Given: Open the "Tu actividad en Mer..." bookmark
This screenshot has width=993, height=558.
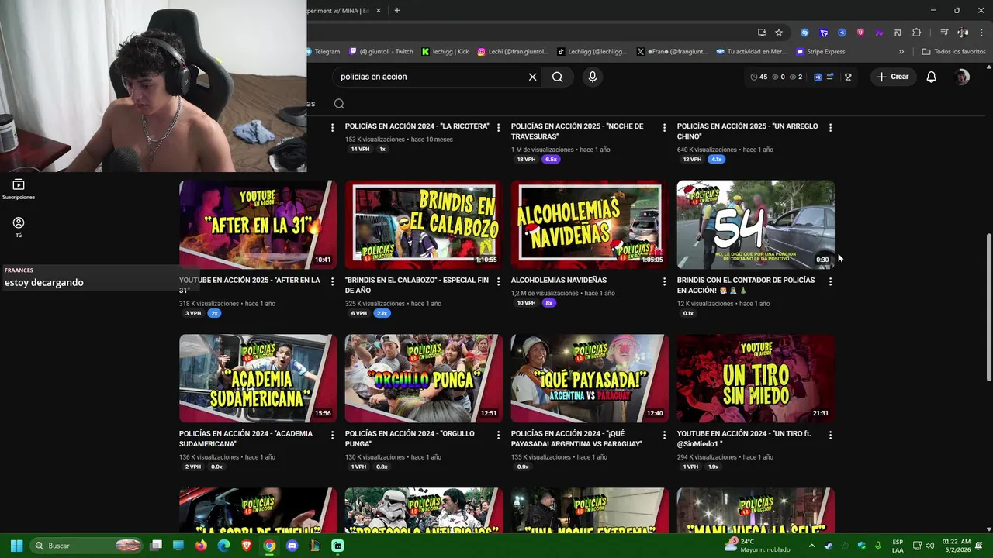Looking at the screenshot, I should pyautogui.click(x=752, y=52).
